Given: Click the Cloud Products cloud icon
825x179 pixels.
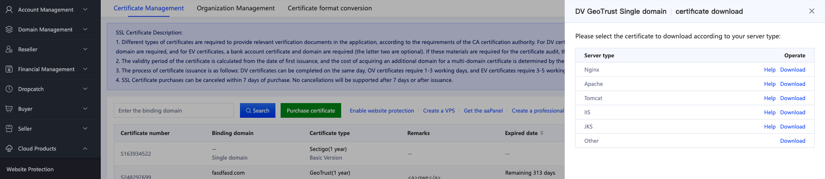Looking at the screenshot, I should point(9,148).
